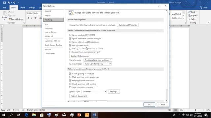This screenshot has height=118, width=211.
Task: Switch to Design ribbon tab
Action: (32, 8)
